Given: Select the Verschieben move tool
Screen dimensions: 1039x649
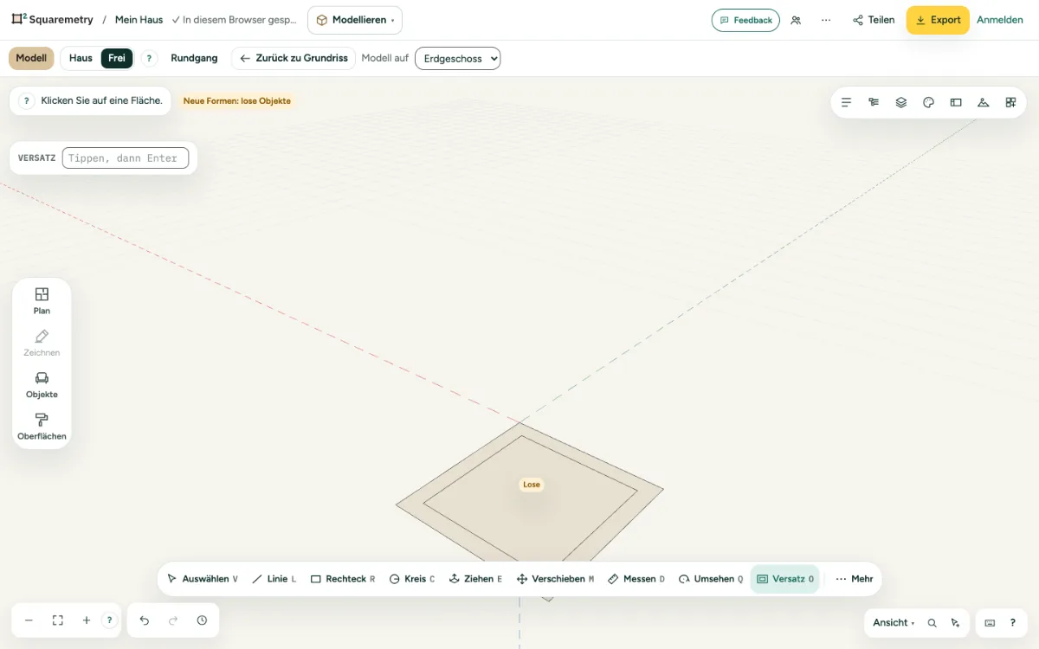Looking at the screenshot, I should 555,579.
